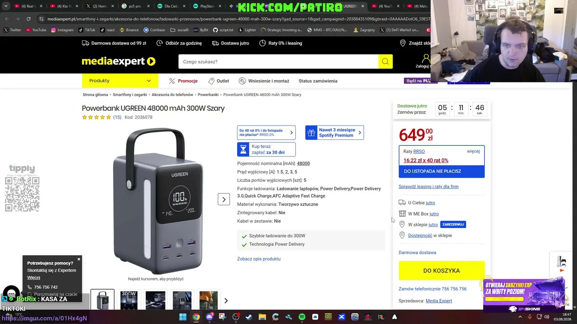Reload the page with the refresh button
Image resolution: width=577 pixels, height=324 pixels.
tap(28, 19)
